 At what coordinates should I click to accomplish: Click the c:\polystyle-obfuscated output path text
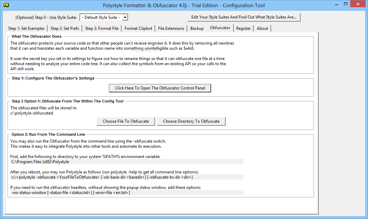pyautogui.click(x=32, y=113)
